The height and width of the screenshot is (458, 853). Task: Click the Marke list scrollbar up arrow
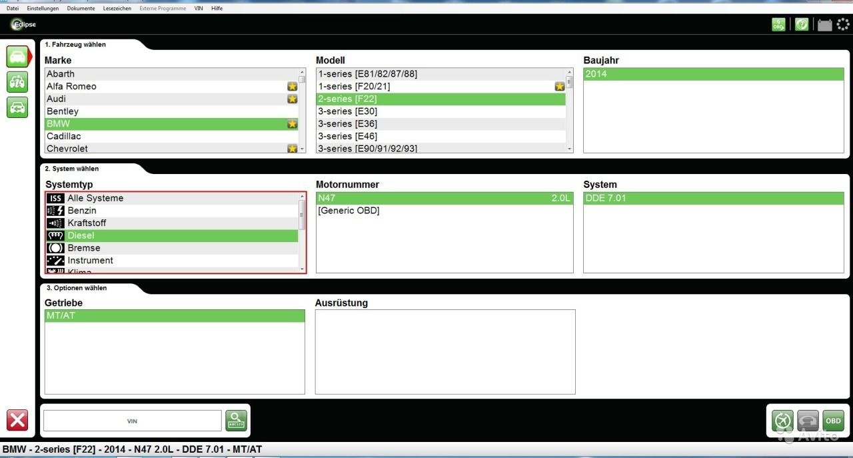click(x=302, y=72)
